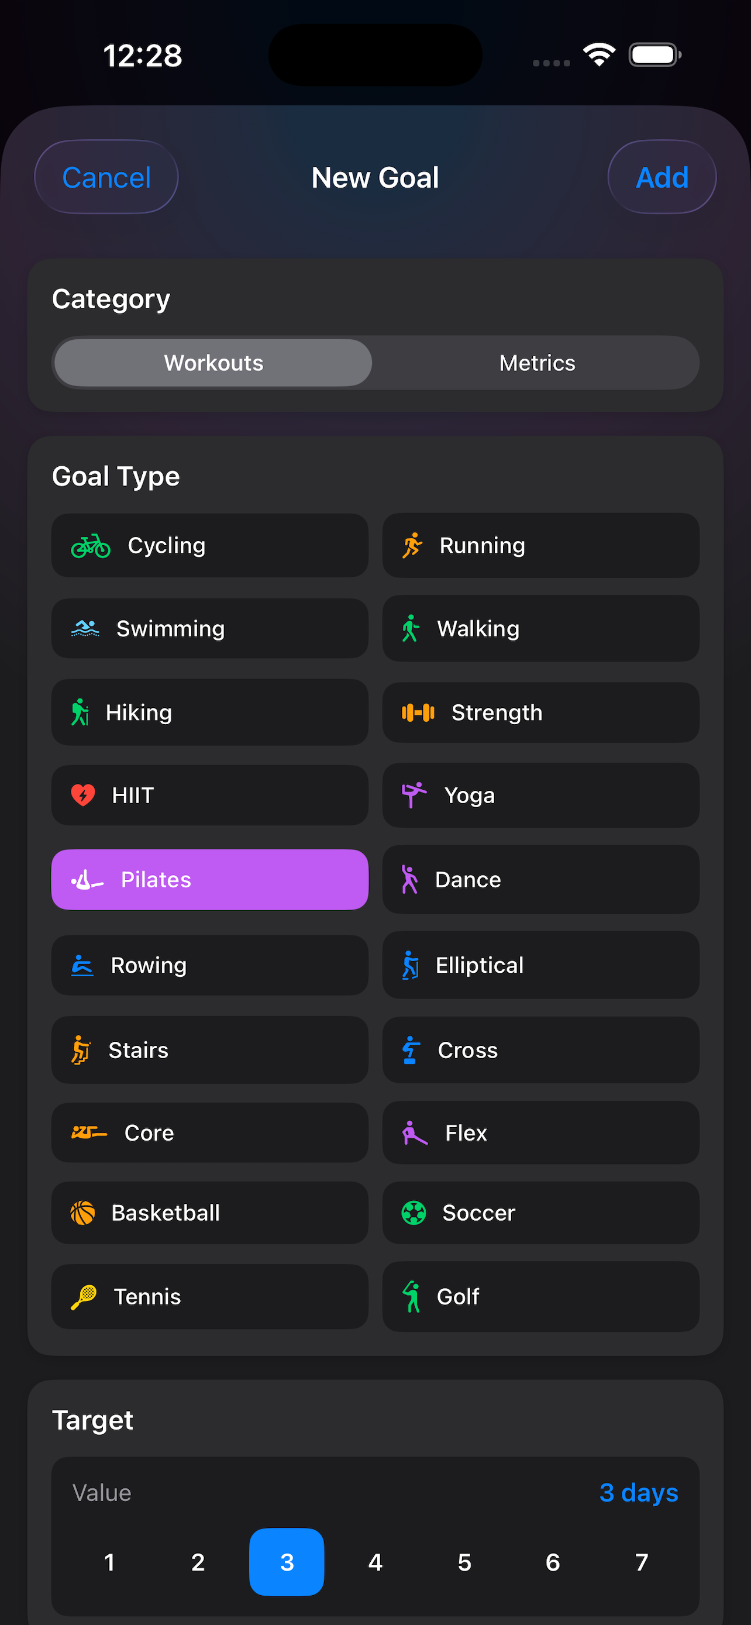751x1625 pixels.
Task: Choose the yellow Tennis racket icon
Action: (83, 1296)
